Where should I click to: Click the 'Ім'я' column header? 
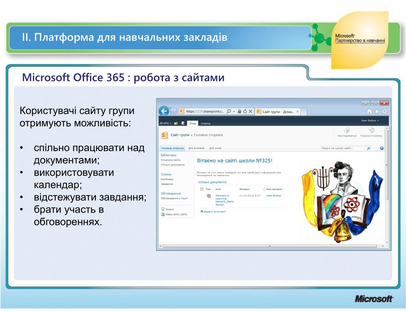[x=218, y=189]
